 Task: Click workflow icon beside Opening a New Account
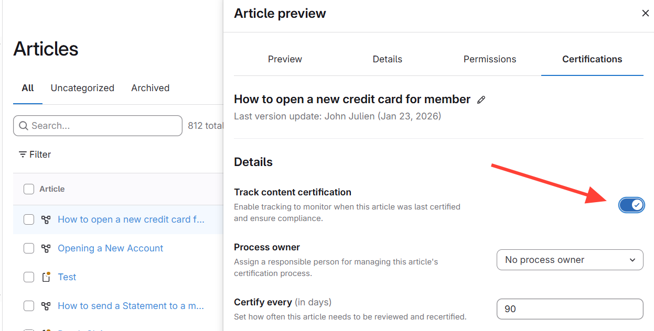(46, 248)
